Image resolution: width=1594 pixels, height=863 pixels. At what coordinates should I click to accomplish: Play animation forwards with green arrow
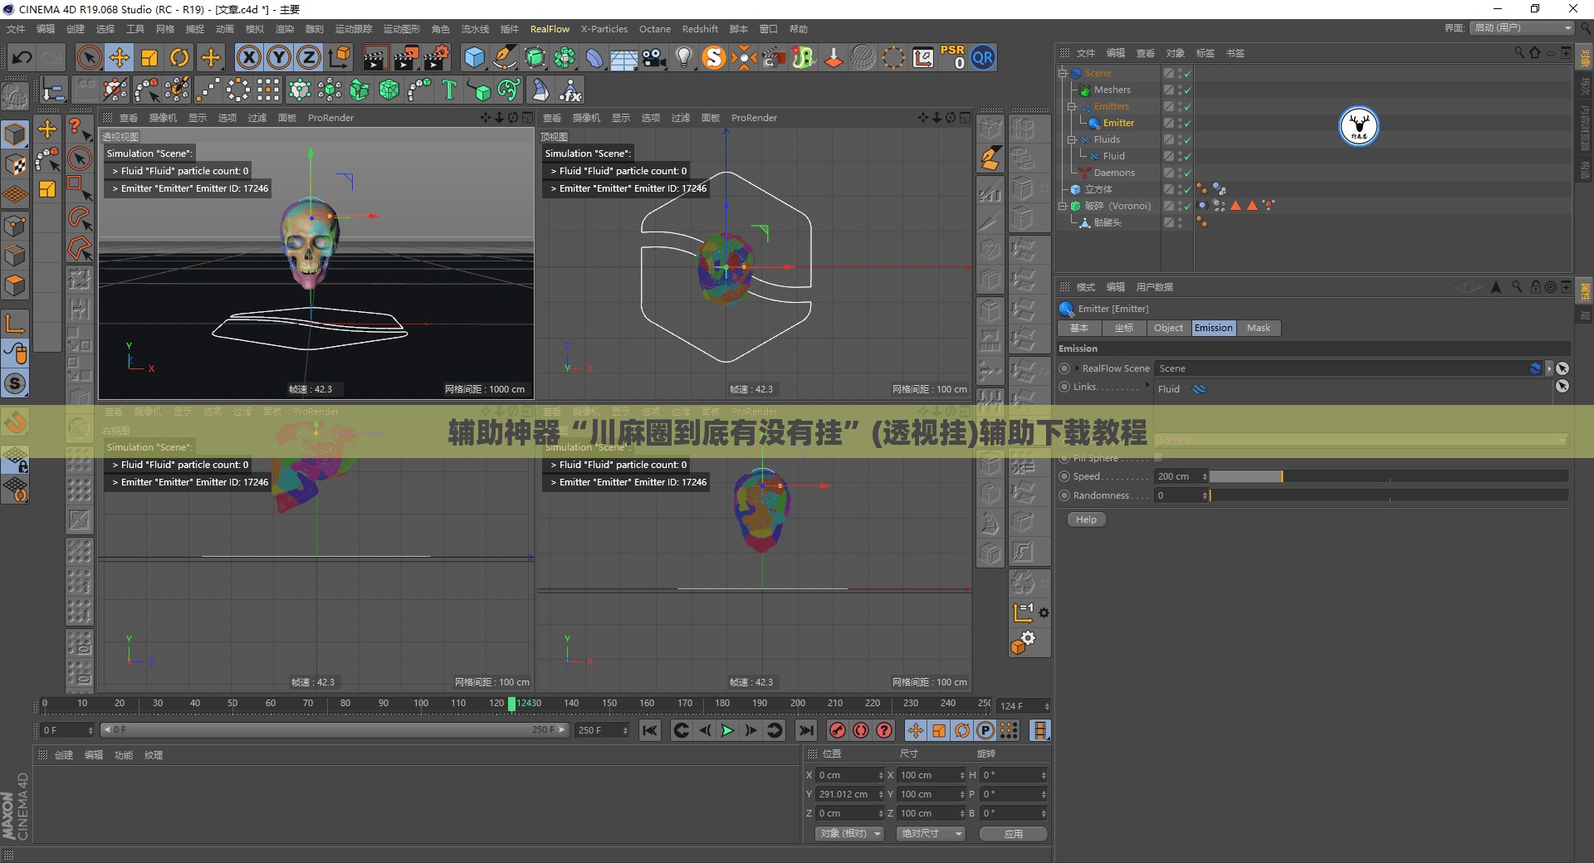pyautogui.click(x=727, y=730)
